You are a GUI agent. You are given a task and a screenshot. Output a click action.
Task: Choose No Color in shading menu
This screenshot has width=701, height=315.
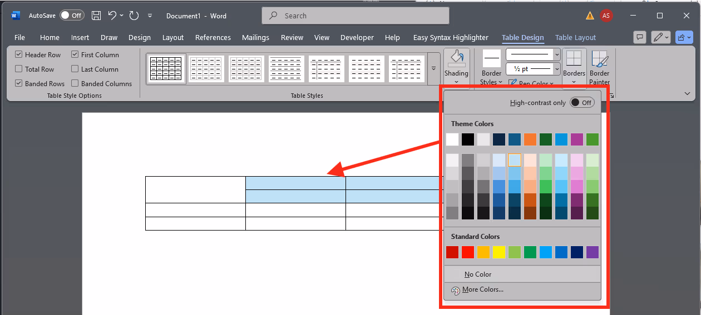(478, 274)
